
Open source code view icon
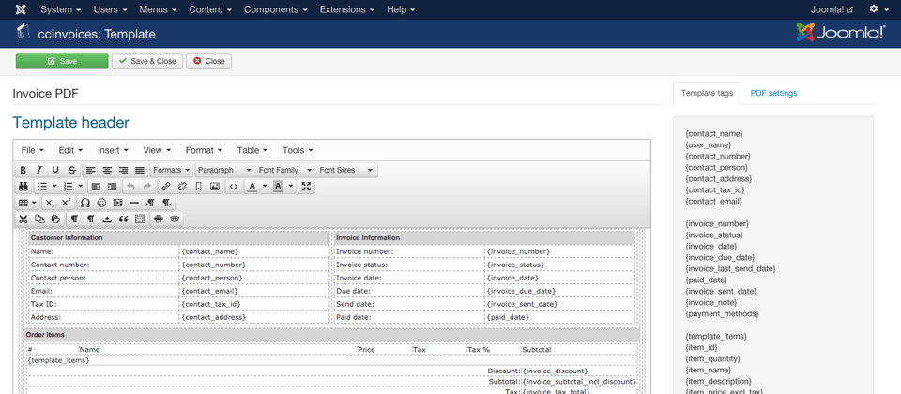(x=234, y=187)
